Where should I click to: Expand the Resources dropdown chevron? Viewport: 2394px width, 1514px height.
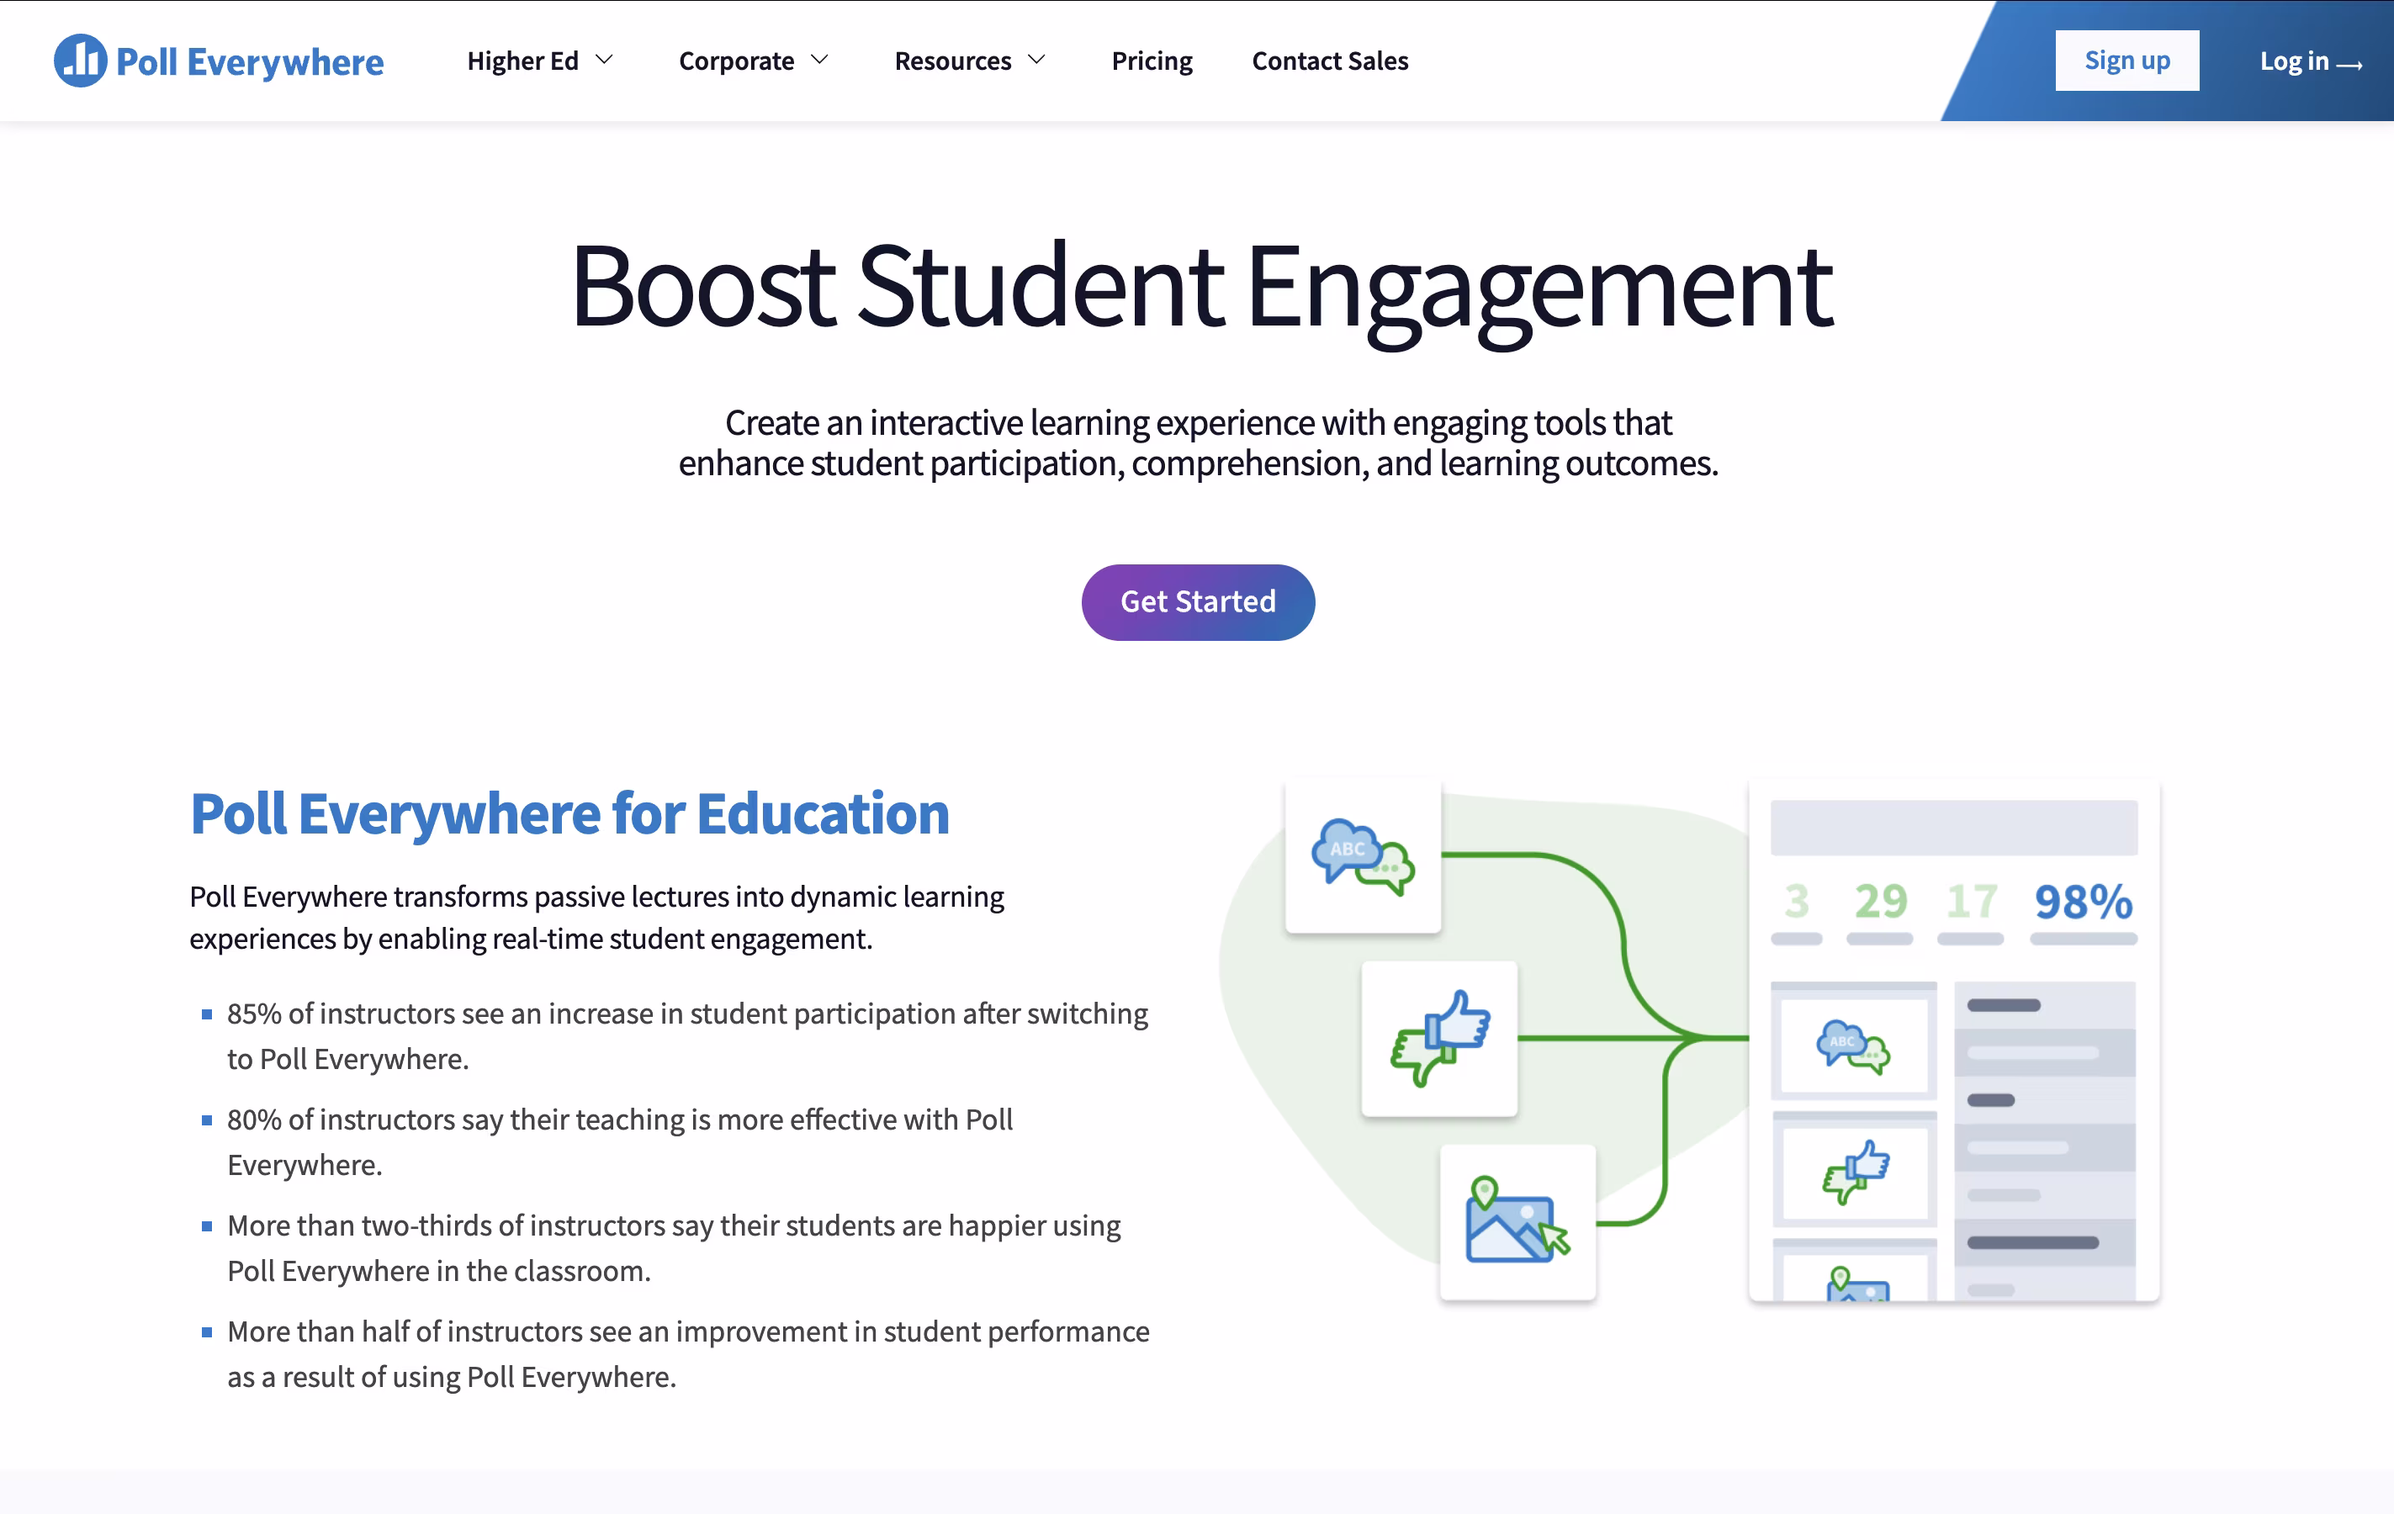(x=1037, y=61)
